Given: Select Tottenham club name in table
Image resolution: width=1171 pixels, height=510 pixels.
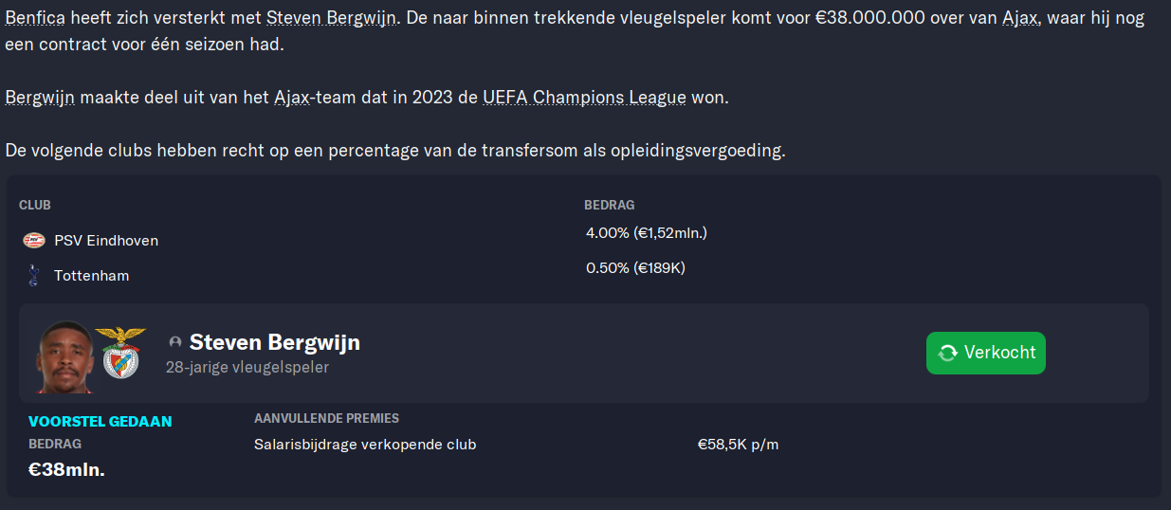Looking at the screenshot, I should 91,276.
